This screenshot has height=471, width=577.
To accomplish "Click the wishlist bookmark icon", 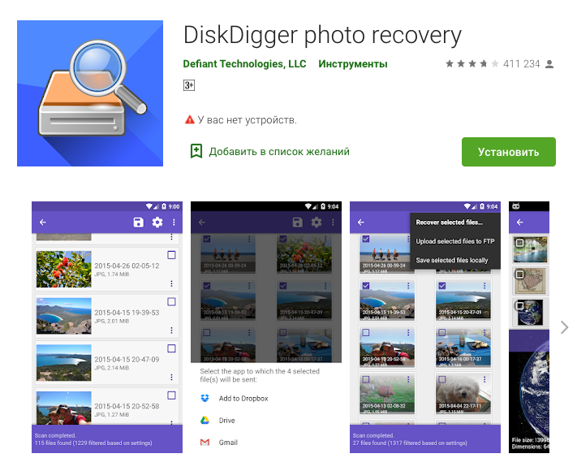I will click(196, 151).
